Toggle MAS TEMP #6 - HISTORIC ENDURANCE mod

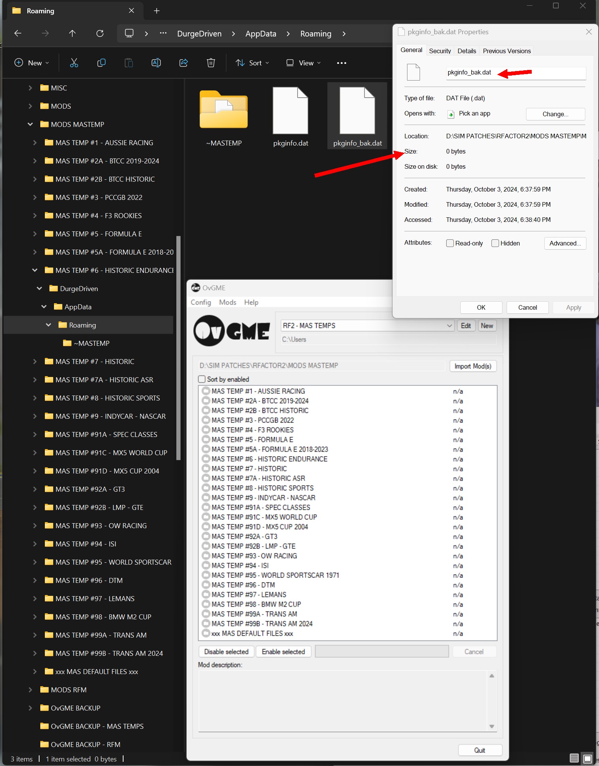(x=206, y=459)
